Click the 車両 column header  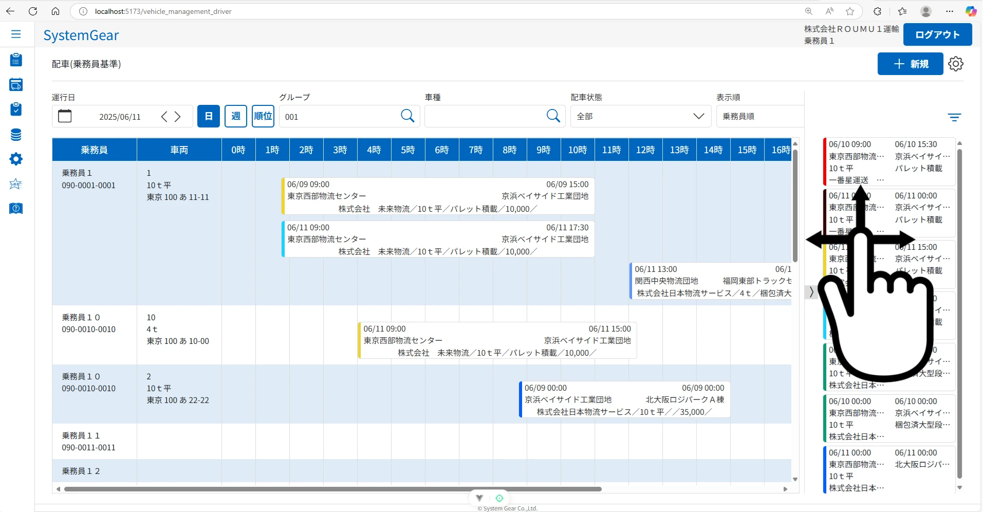tap(179, 150)
